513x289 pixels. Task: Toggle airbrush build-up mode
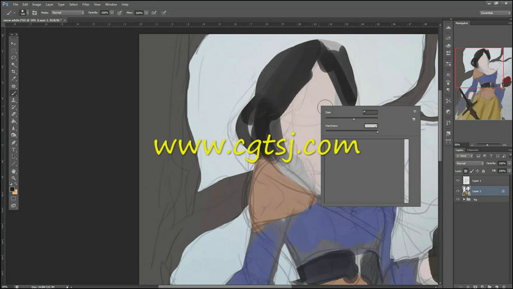[154, 13]
